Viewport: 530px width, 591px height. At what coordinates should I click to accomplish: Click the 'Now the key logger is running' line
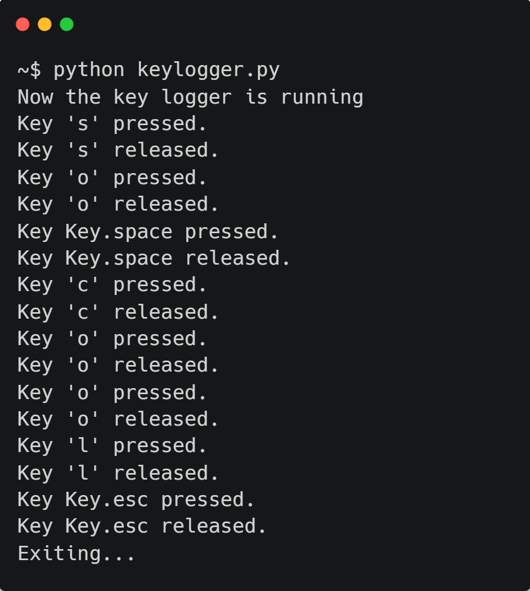(x=190, y=98)
